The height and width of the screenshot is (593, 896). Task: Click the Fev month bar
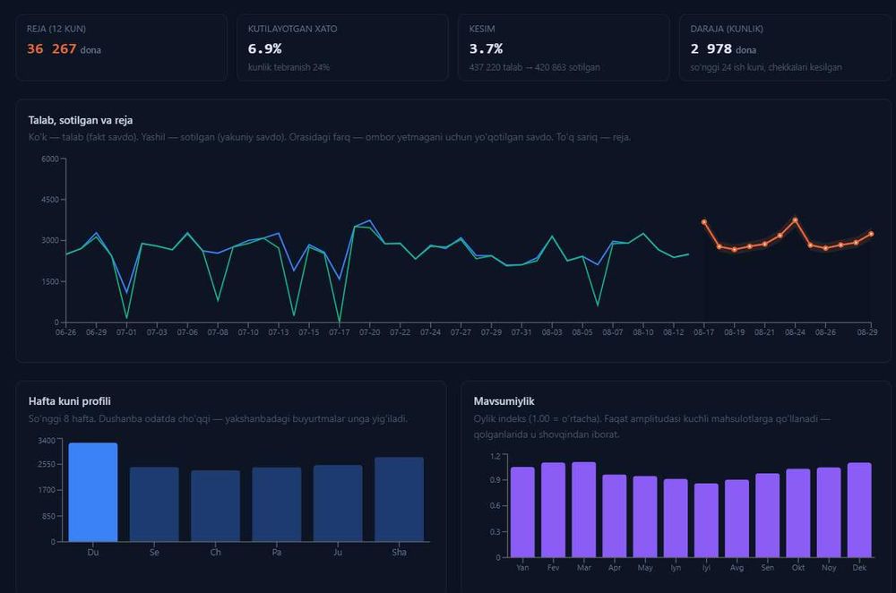[x=553, y=511]
